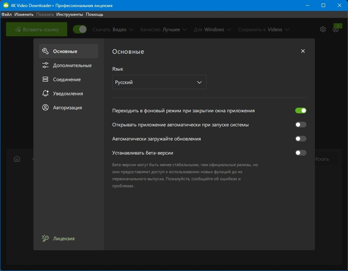348x271 pixels.
Task: Expand the Русский language dropdown
Action: [x=159, y=82]
